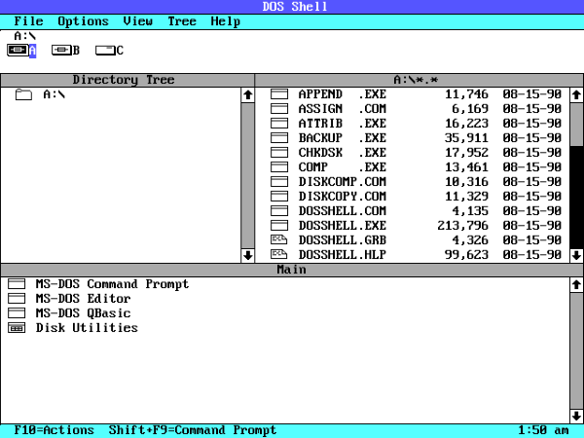Select the BACKUP .EXE file name
This screenshot has height=438, width=584.
pos(343,138)
